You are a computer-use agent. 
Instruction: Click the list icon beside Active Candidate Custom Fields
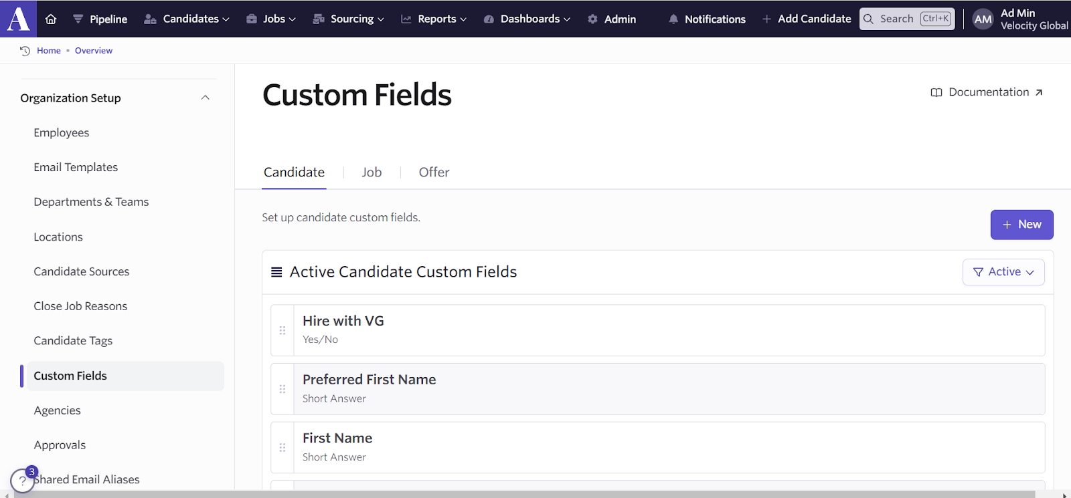(276, 272)
